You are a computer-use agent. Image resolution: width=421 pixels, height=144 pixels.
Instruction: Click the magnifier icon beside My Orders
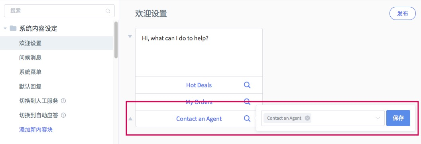[247, 102]
